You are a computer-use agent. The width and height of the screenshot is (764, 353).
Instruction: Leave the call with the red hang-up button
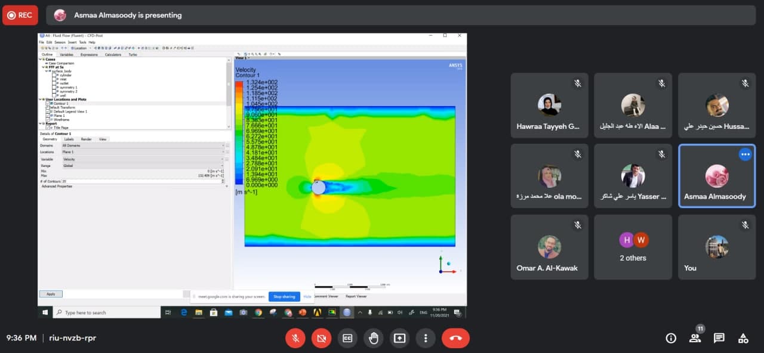click(x=455, y=338)
